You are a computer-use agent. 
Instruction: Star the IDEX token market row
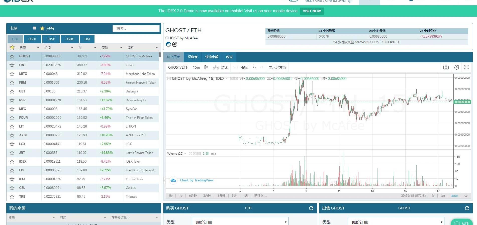[12, 162]
